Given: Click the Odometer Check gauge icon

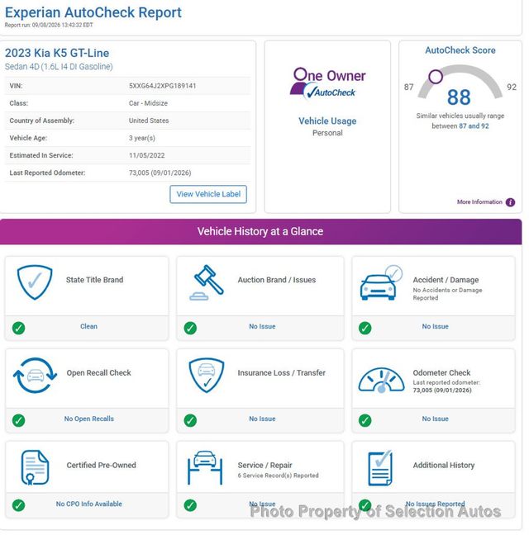Looking at the screenshot, I should 381,380.
